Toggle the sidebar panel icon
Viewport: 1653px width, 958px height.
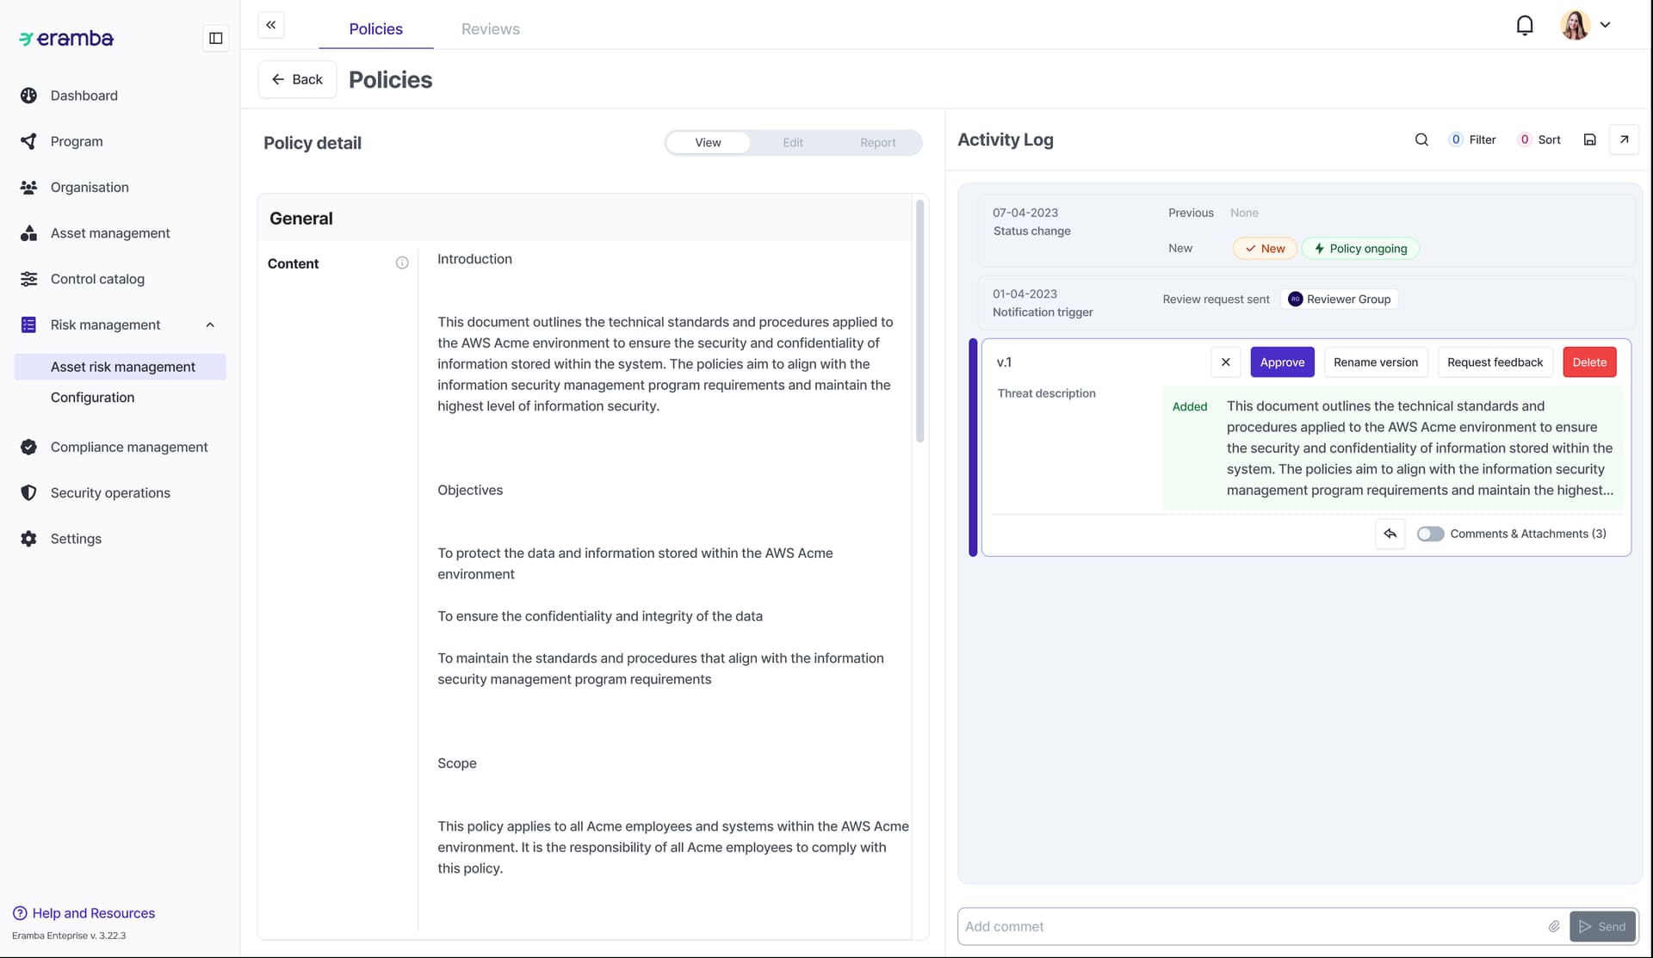coord(215,38)
